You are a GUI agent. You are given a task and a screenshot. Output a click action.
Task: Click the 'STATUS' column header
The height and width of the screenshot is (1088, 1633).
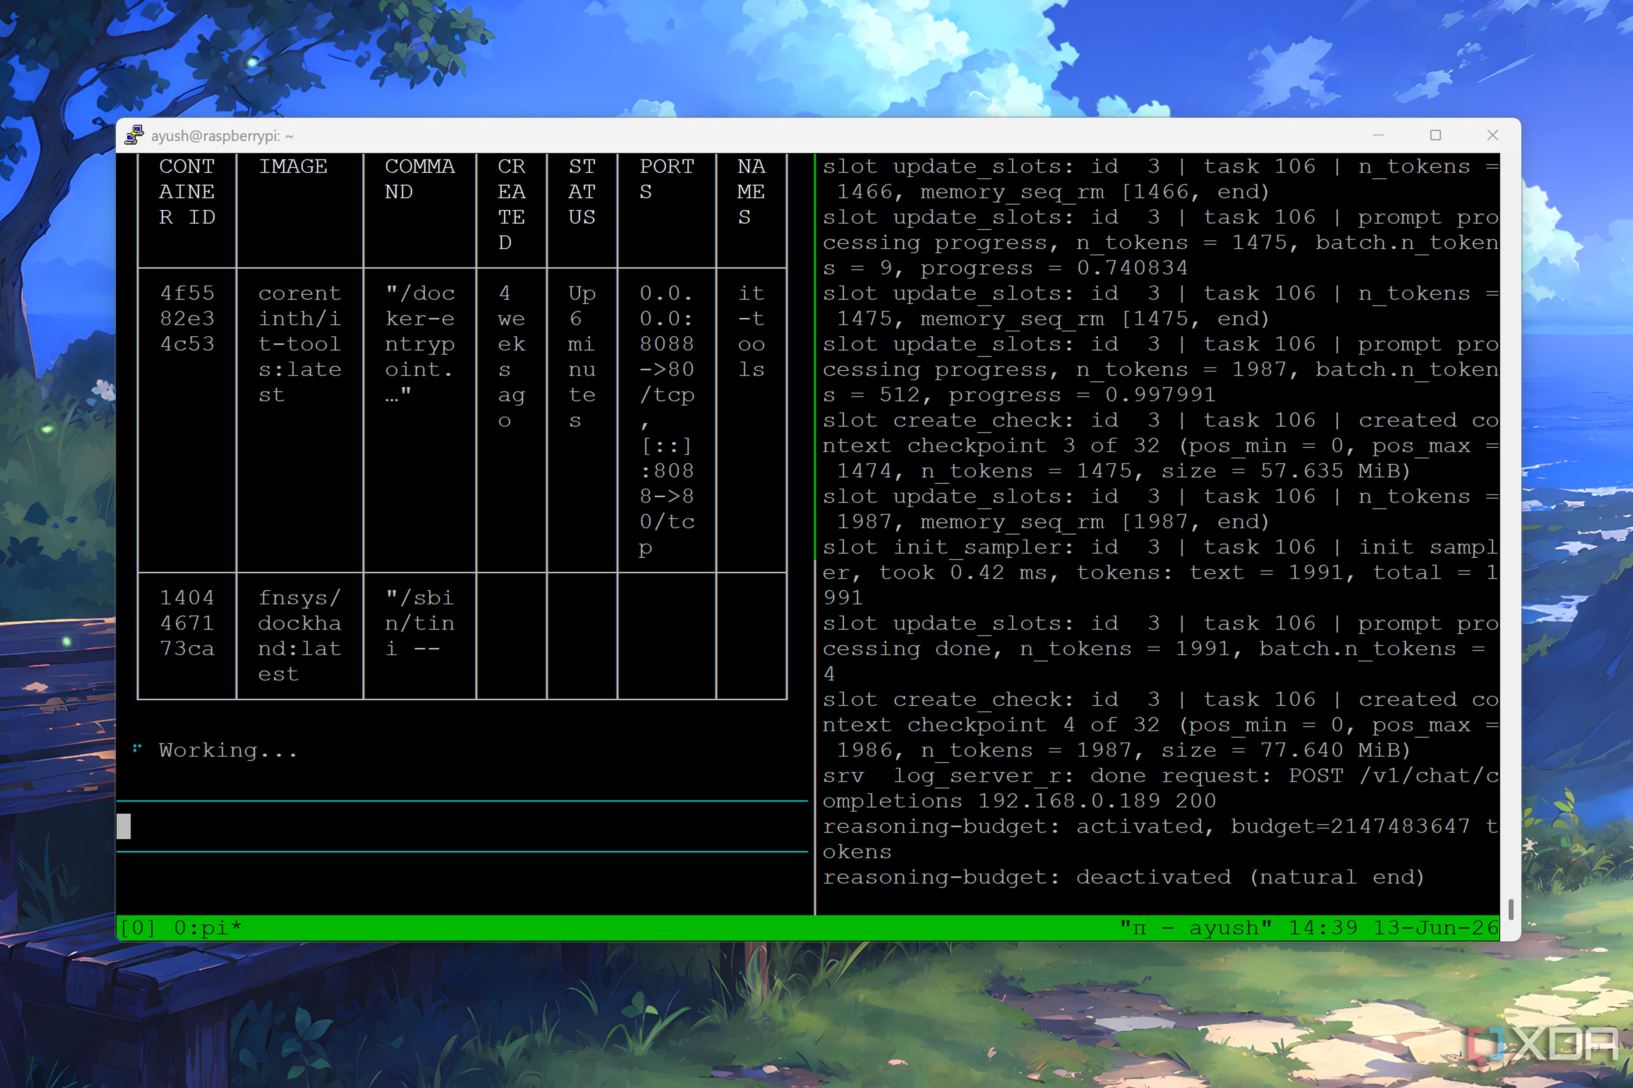pos(582,192)
